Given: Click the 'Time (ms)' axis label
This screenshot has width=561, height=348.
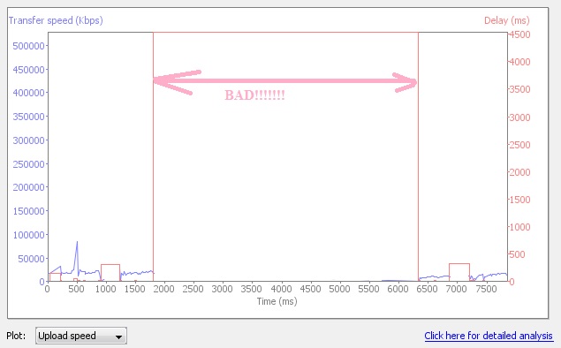Looking at the screenshot, I should point(277,301).
